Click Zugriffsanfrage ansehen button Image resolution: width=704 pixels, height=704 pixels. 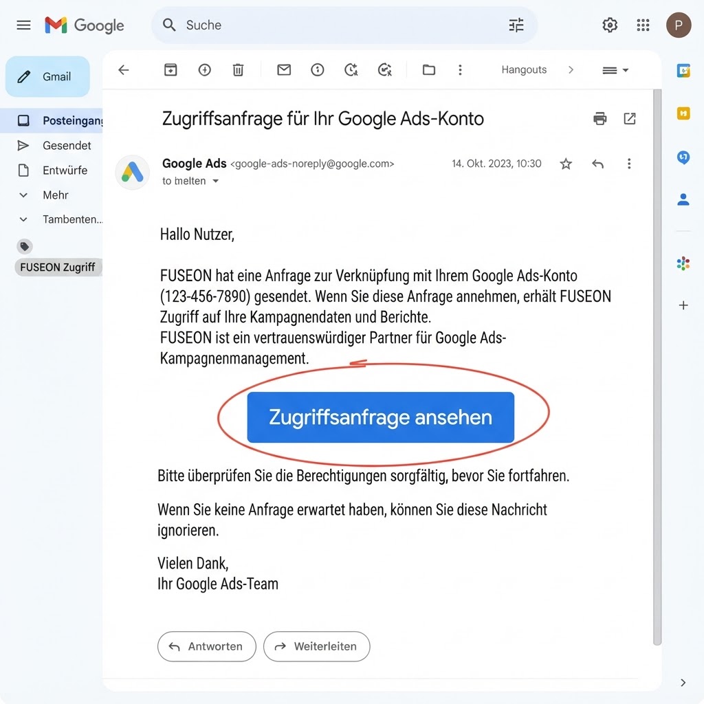(x=380, y=417)
